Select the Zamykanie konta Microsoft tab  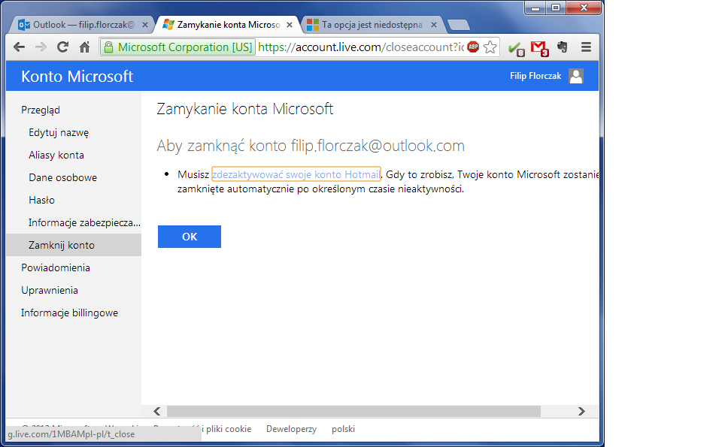pyautogui.click(x=229, y=25)
